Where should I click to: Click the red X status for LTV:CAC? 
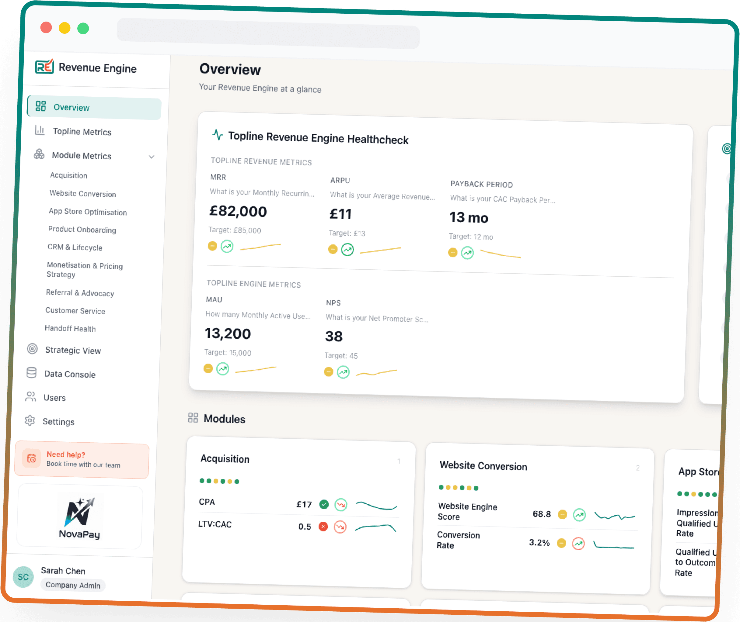click(323, 527)
